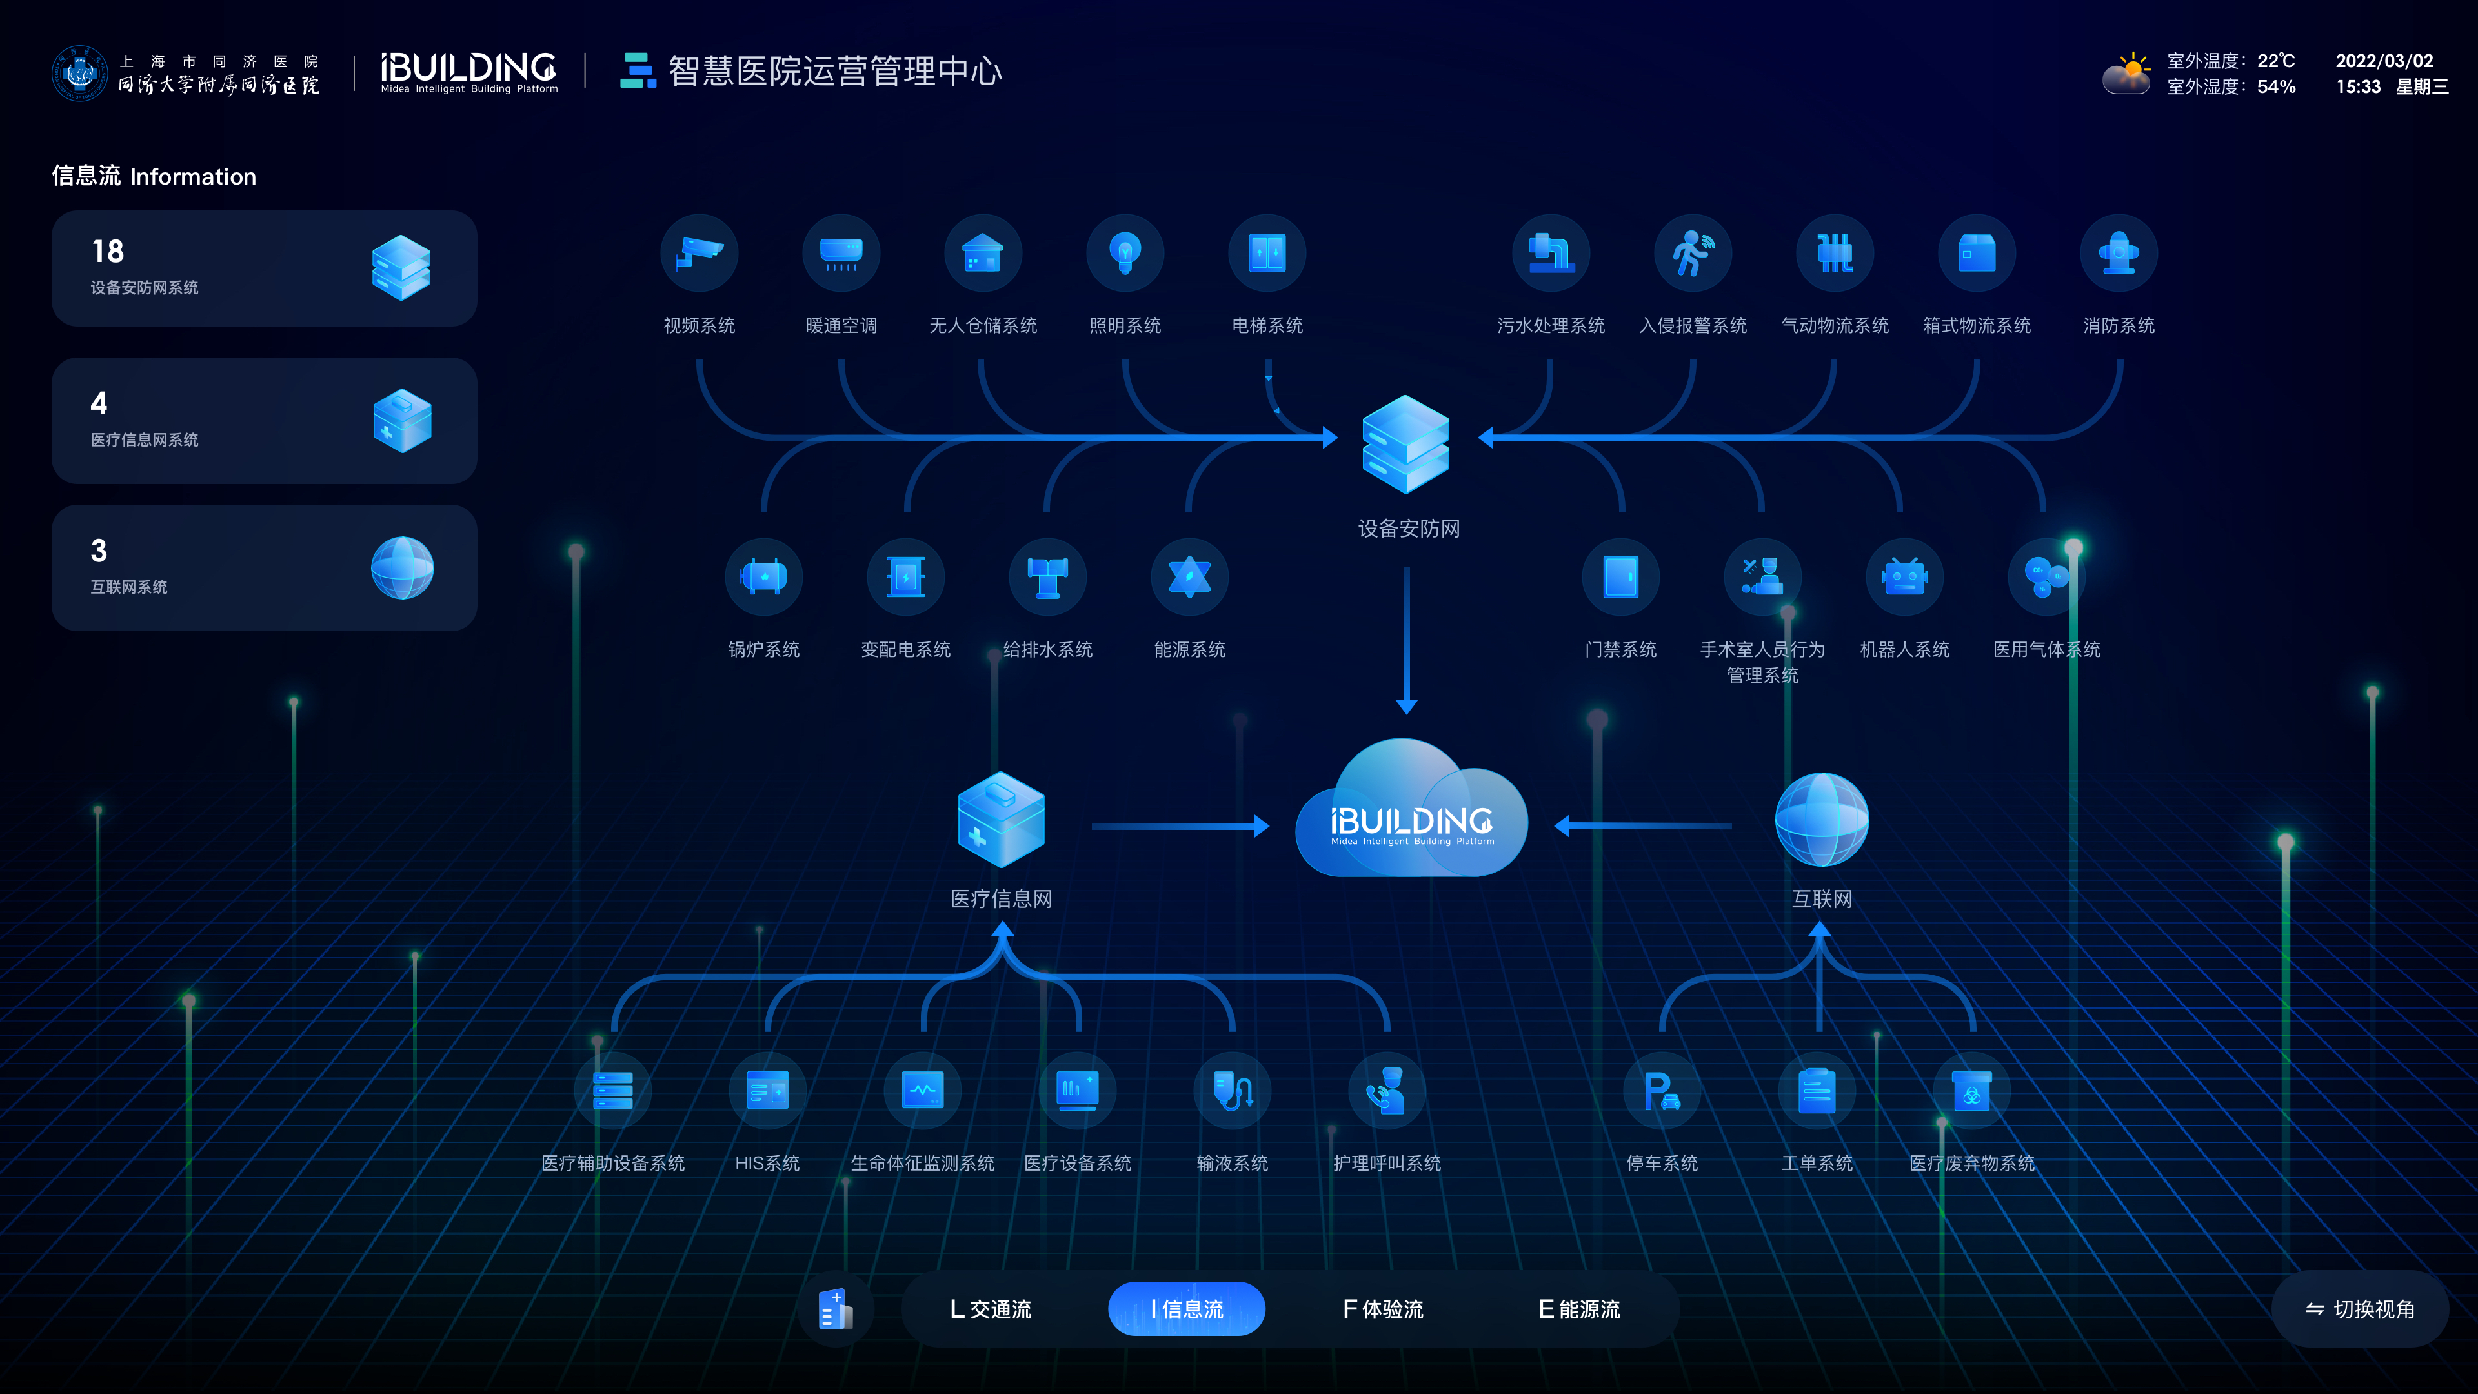
Task: Open the lighting system bulb icon
Action: coord(1125,254)
